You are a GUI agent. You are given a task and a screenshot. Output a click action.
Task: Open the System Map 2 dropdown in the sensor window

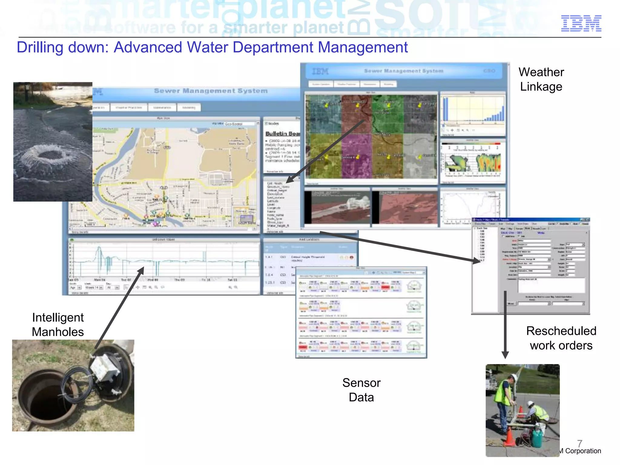(x=413, y=272)
